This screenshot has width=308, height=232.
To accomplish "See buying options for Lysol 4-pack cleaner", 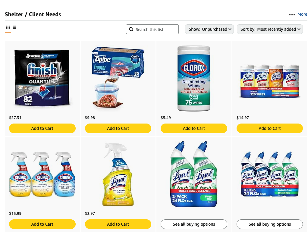I will point(270,224).
